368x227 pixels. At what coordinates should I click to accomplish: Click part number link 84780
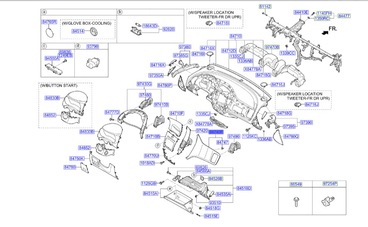click(x=70, y=167)
